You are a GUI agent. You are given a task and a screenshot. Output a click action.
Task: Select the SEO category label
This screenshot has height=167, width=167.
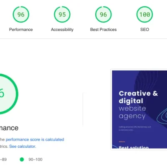[144, 30]
